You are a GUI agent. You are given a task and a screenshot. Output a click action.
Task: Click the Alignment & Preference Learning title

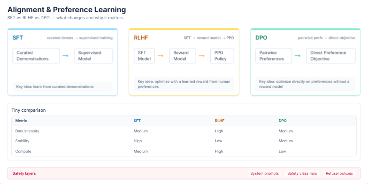point(67,10)
